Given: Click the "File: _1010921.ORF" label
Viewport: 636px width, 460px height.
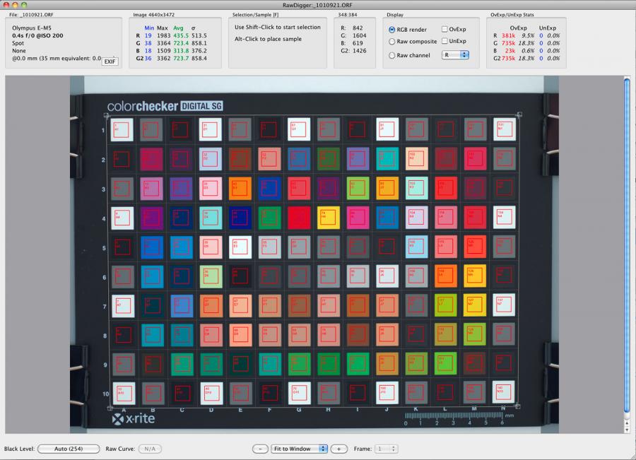Looking at the screenshot, I should pyautogui.click(x=31, y=15).
